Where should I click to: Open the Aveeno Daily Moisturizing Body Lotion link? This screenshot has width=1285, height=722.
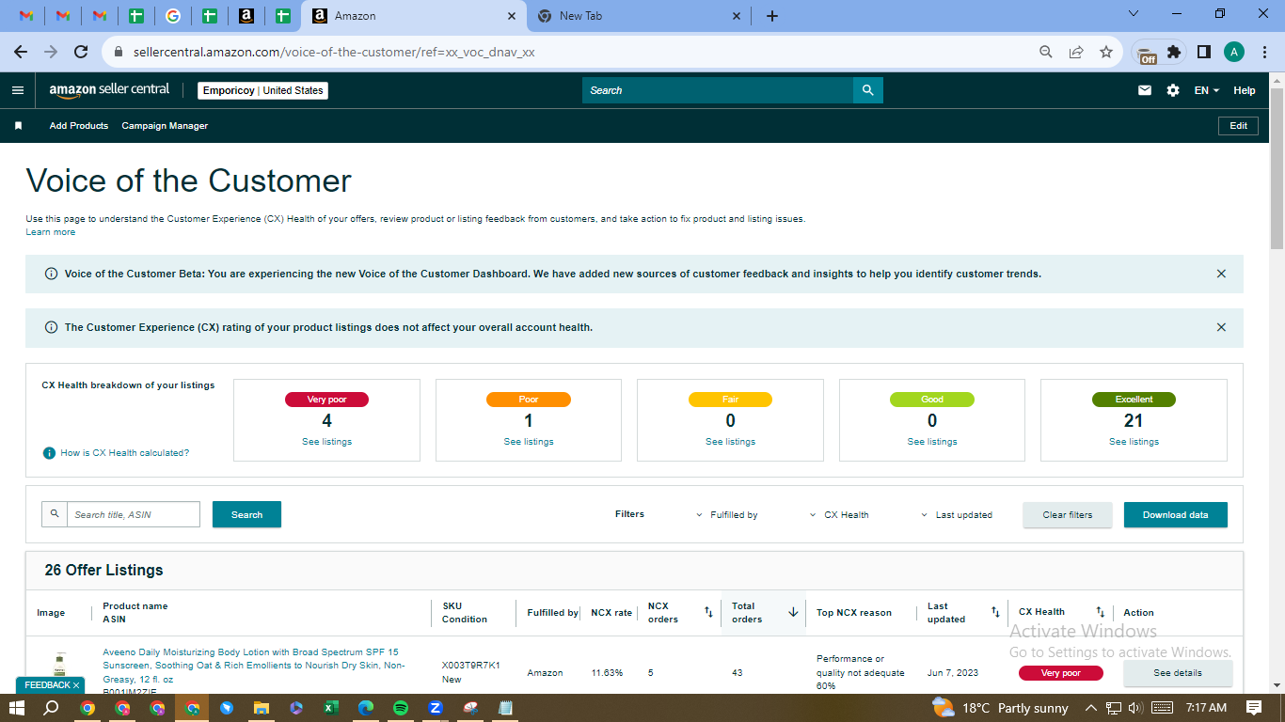[254, 665]
